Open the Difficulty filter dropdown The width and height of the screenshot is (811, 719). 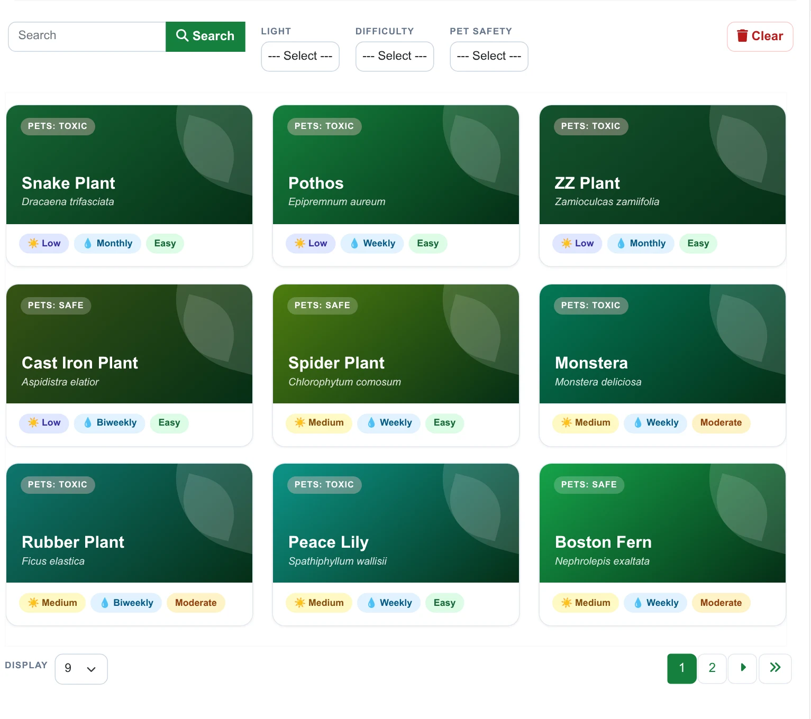pyautogui.click(x=395, y=56)
